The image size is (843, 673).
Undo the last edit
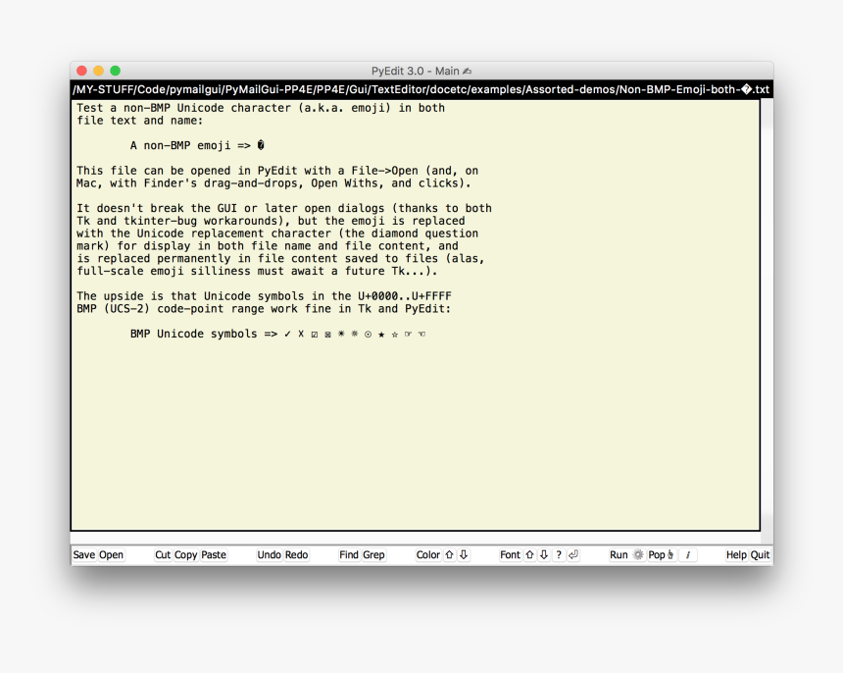pos(270,554)
